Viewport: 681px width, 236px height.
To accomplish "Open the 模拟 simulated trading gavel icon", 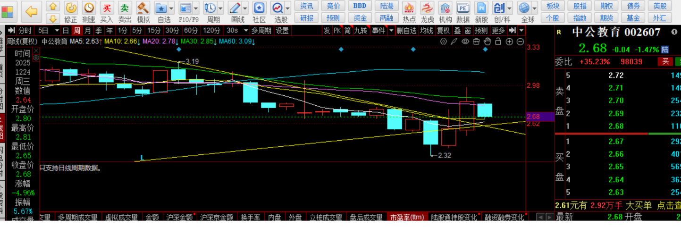I will click(x=143, y=8).
